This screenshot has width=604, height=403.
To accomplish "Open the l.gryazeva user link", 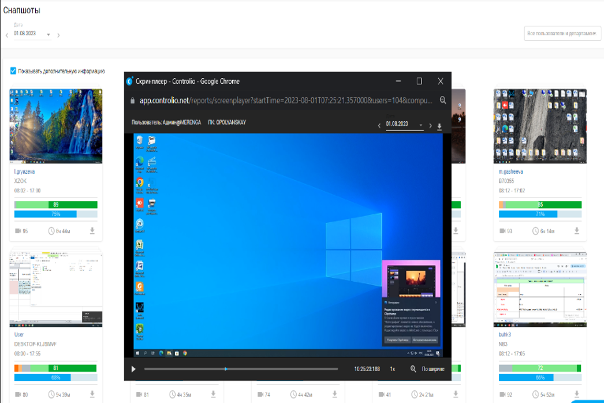I will [x=24, y=171].
